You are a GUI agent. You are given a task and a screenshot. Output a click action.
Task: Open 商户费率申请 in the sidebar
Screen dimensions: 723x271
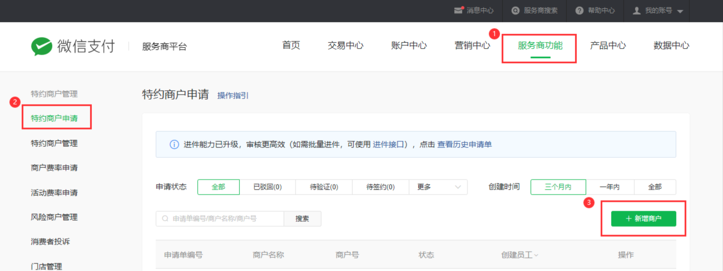point(54,168)
